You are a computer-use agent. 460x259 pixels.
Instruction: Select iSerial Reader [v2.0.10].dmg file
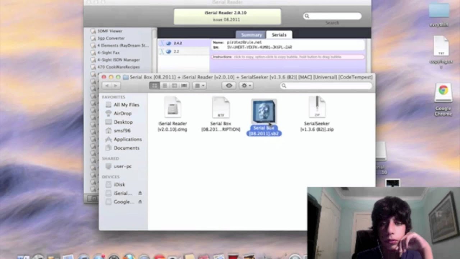[172, 114]
